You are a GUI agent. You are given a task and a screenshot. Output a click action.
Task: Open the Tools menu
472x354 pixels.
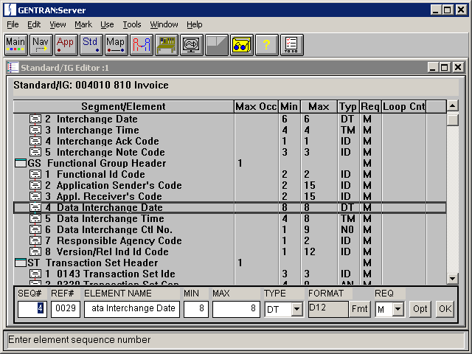pyautogui.click(x=132, y=24)
